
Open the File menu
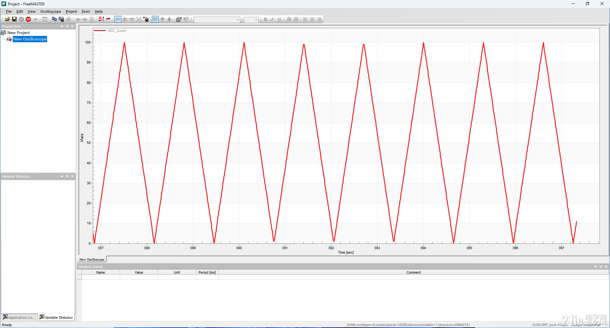[9, 11]
